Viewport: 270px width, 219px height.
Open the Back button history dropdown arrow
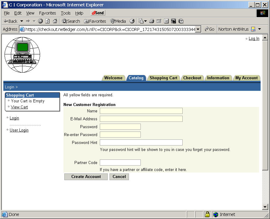(22, 21)
